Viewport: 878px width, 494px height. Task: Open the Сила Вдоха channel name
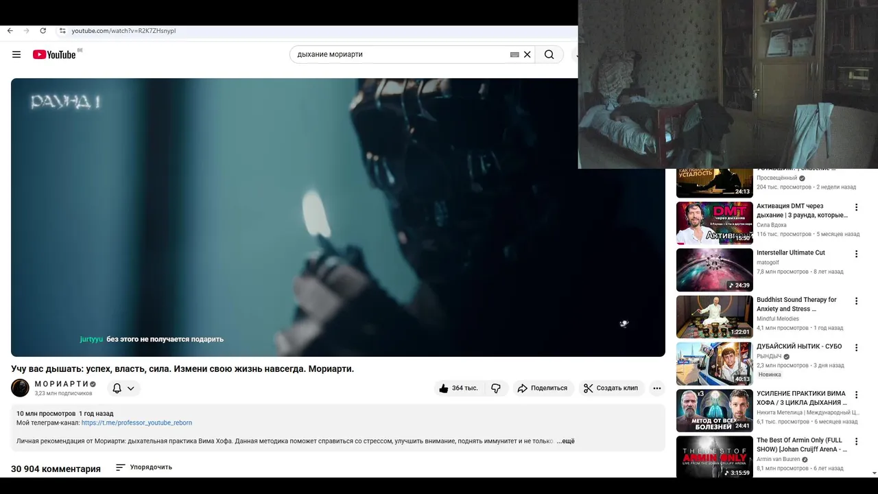coord(772,225)
